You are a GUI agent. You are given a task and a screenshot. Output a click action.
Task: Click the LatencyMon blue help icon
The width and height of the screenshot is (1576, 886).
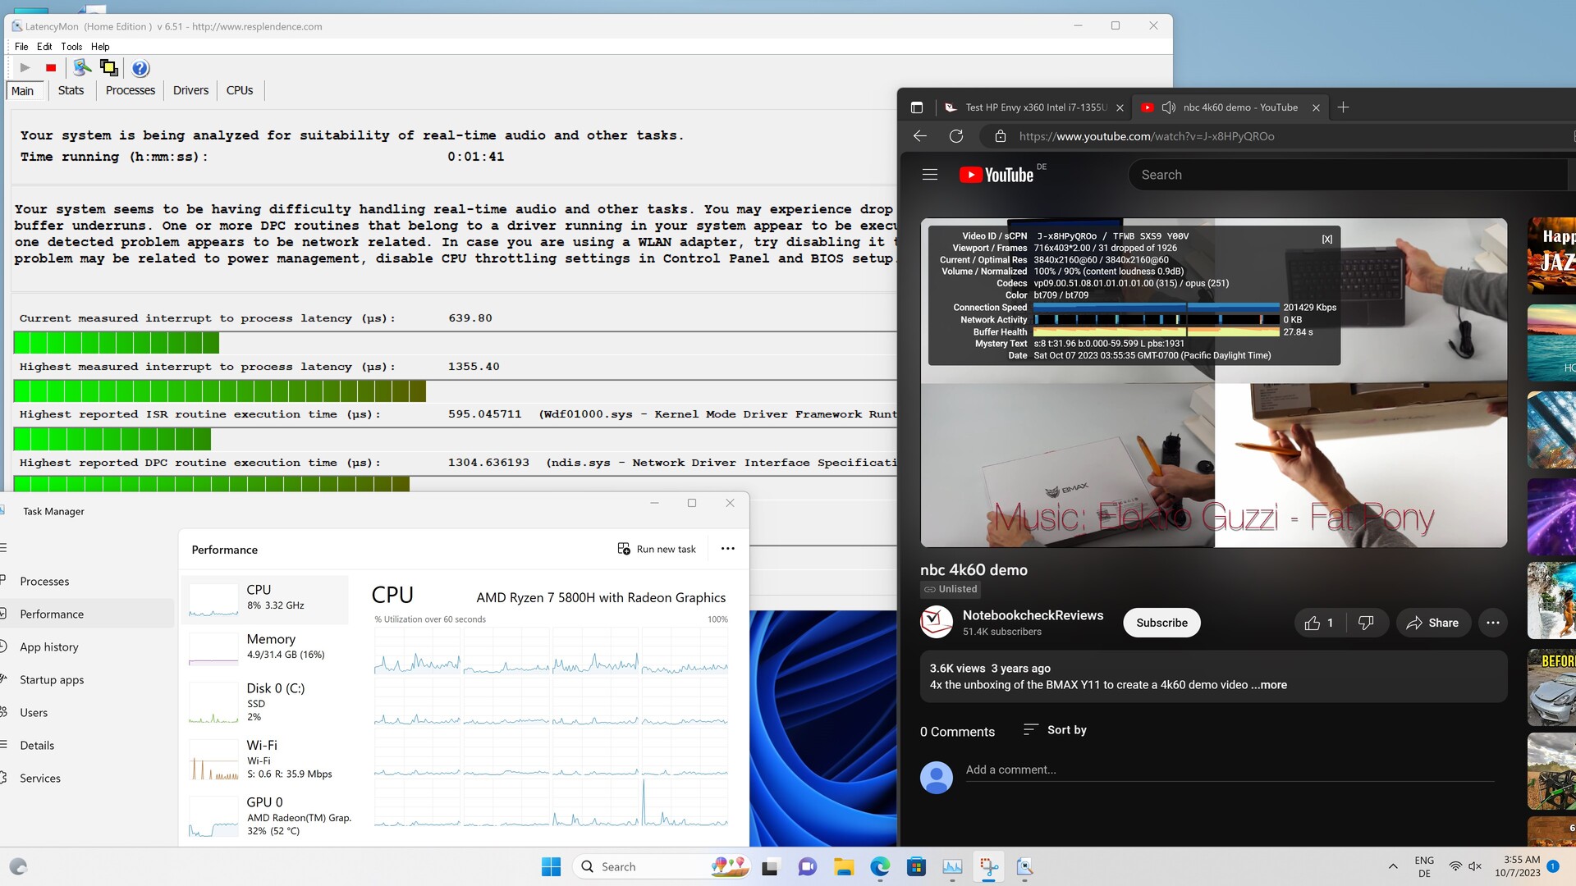140,68
